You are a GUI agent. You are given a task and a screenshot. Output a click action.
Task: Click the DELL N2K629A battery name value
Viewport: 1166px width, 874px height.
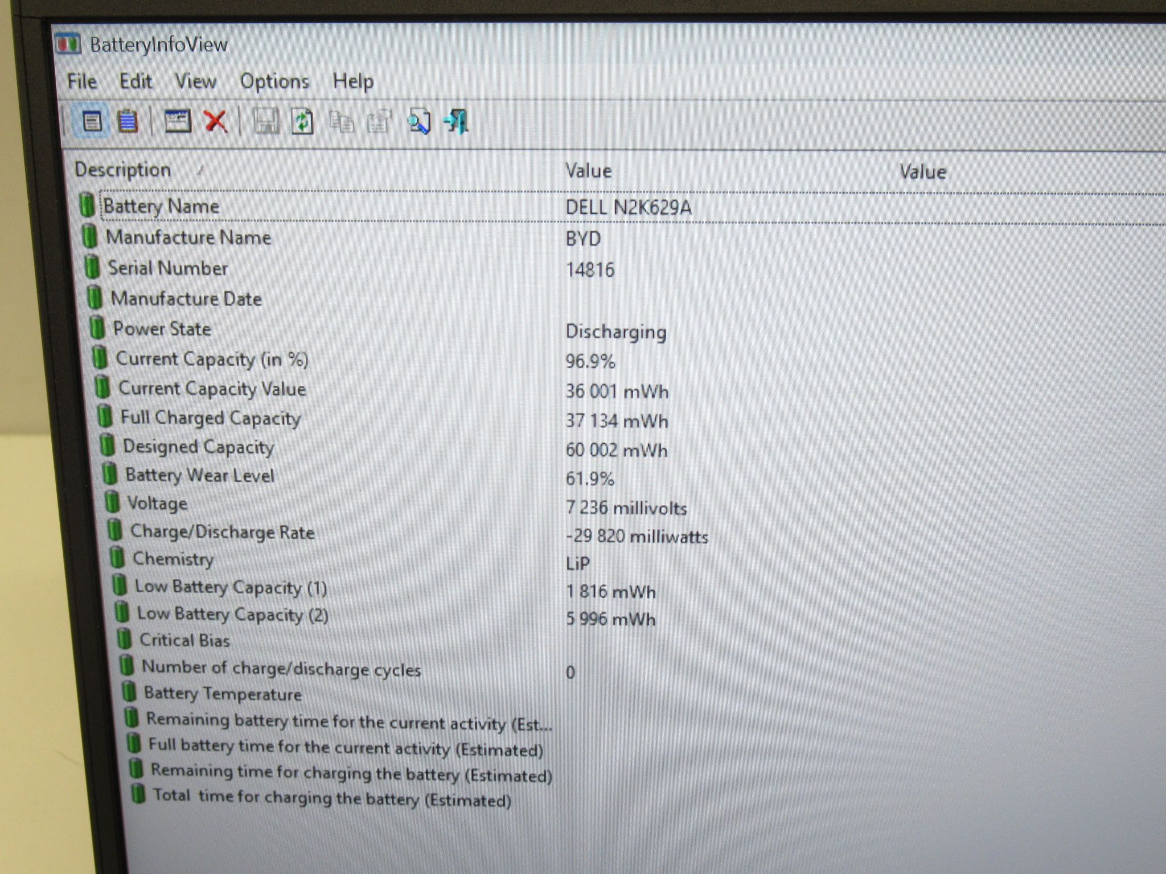click(629, 208)
